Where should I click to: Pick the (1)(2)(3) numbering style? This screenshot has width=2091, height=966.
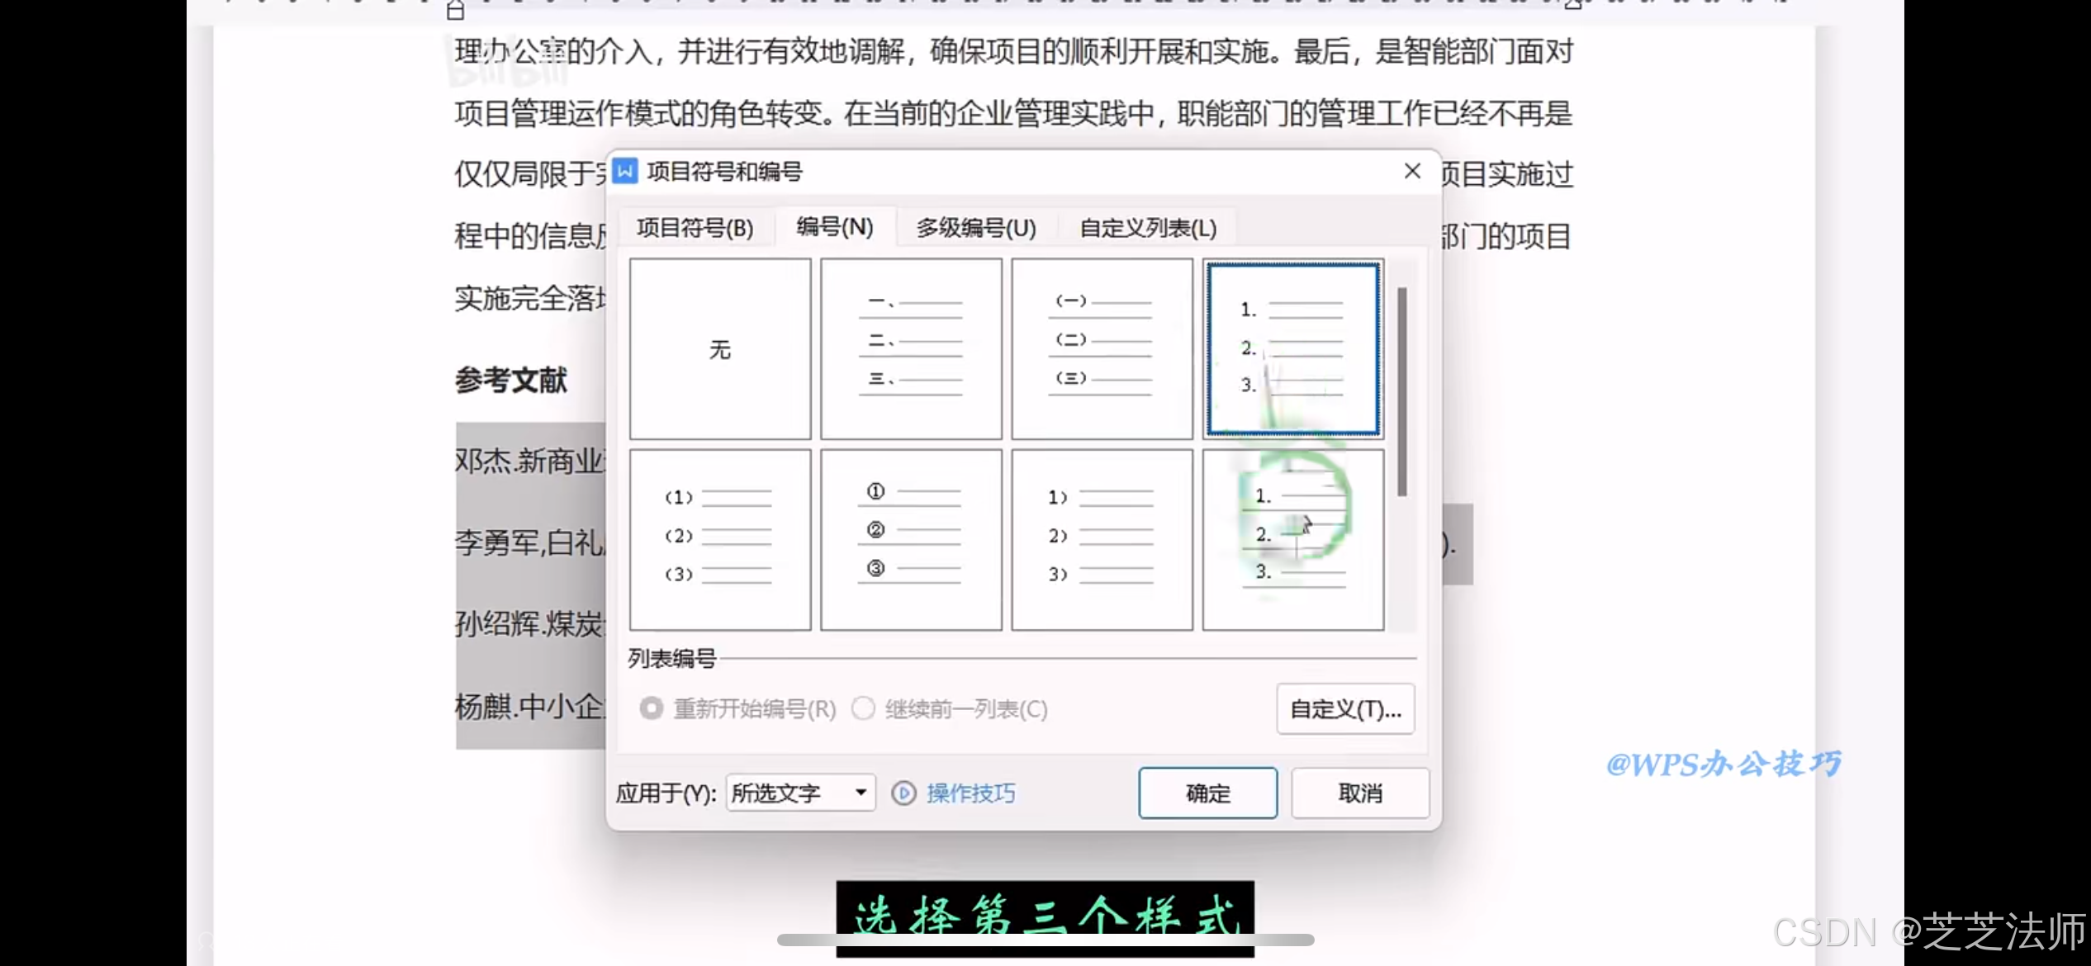pos(719,539)
